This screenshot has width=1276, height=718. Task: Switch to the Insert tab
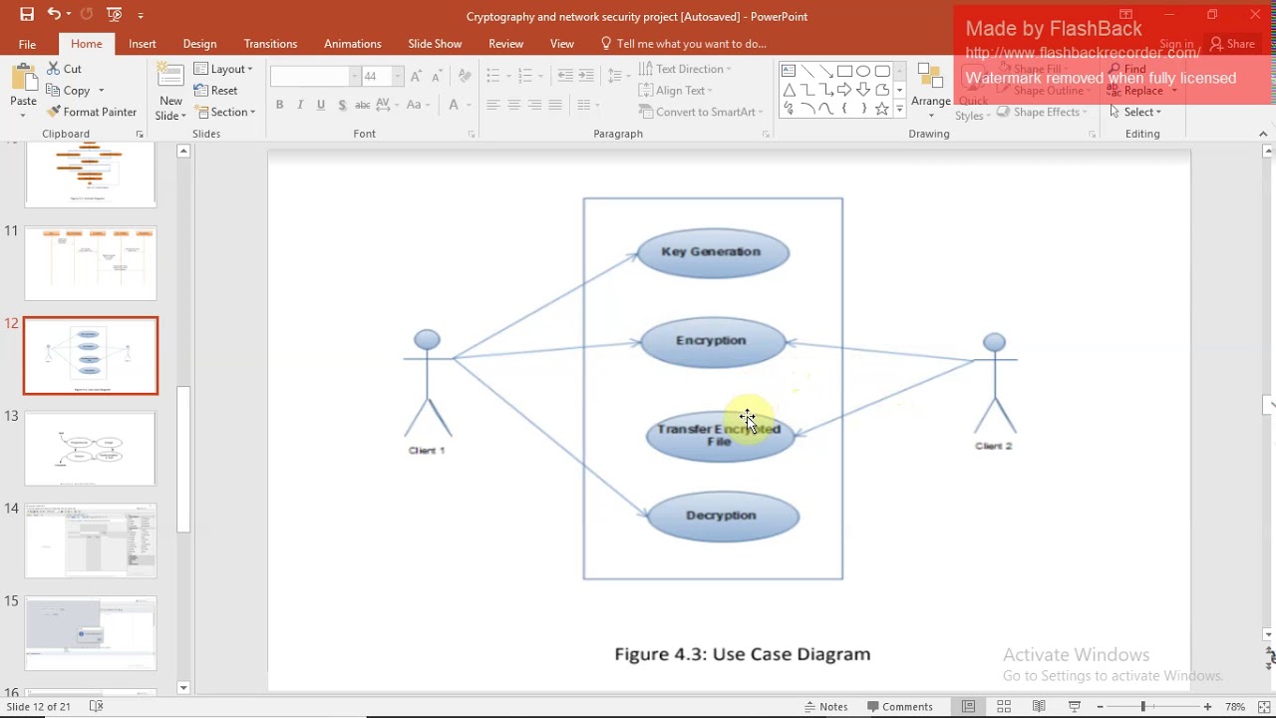[142, 44]
